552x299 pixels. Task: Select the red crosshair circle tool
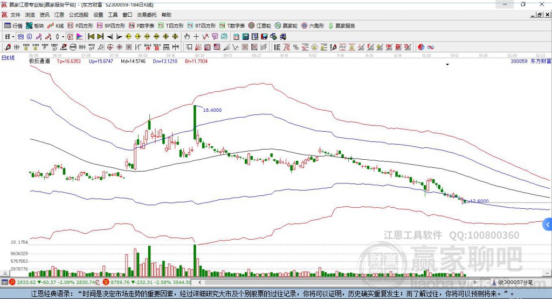coord(110,47)
